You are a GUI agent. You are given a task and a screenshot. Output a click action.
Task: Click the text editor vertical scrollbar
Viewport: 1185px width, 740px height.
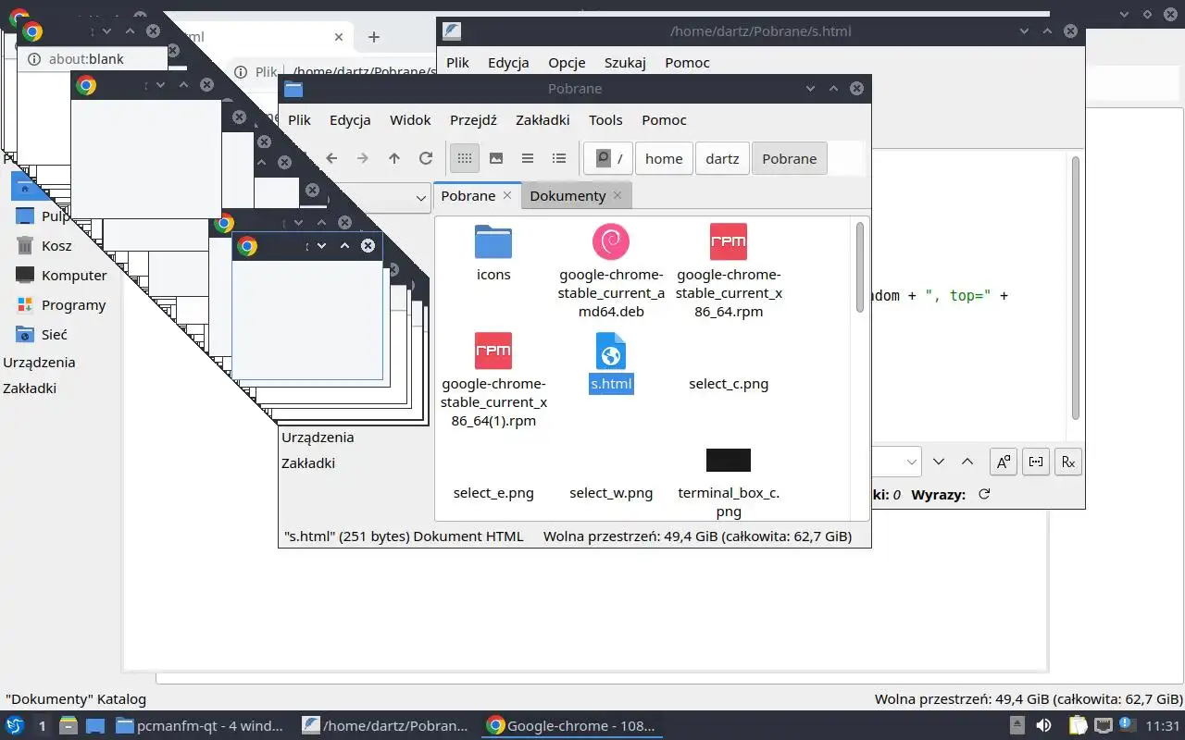1075,287
